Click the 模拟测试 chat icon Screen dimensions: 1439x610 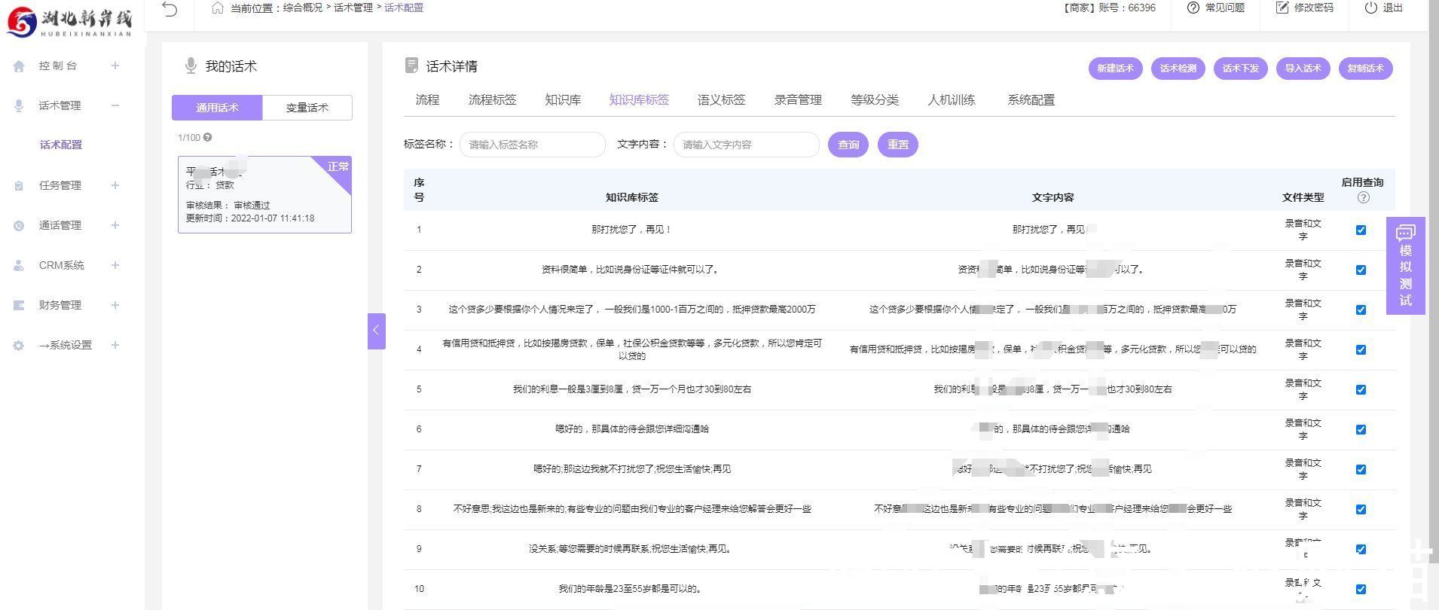(x=1405, y=233)
